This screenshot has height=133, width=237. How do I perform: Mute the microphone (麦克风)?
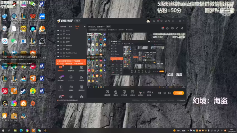pyautogui.click(x=140, y=93)
